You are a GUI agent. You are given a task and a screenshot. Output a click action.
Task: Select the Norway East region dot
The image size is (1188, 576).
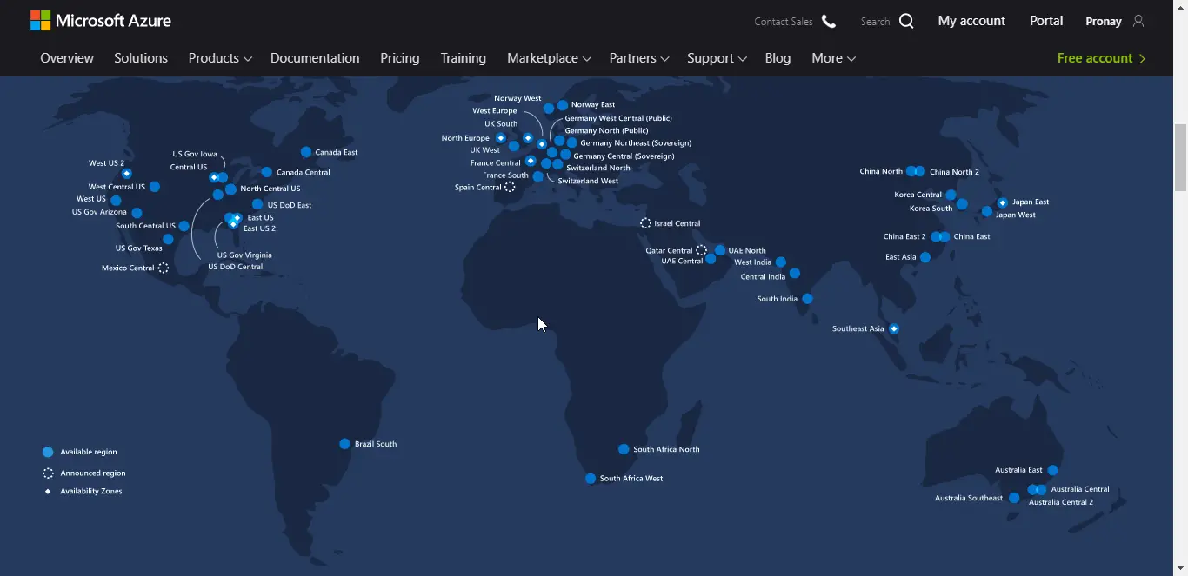(x=563, y=105)
